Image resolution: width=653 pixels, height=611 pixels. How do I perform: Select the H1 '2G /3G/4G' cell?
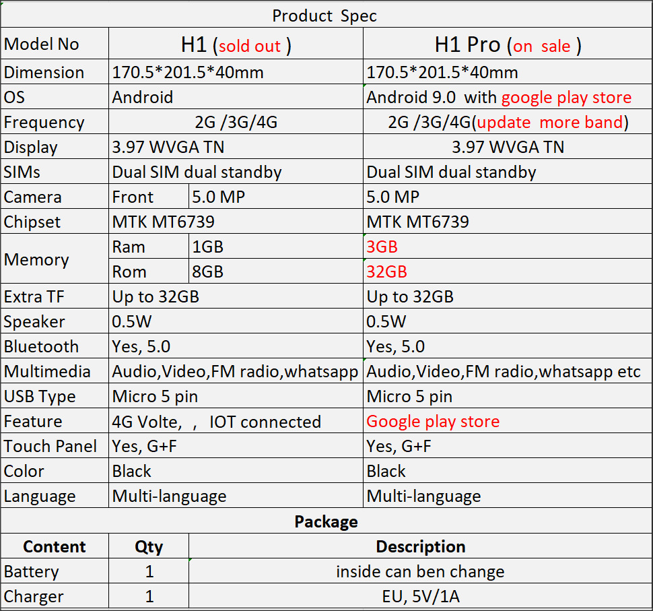[x=236, y=122]
